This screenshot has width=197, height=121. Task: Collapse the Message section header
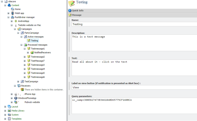(70, 15)
